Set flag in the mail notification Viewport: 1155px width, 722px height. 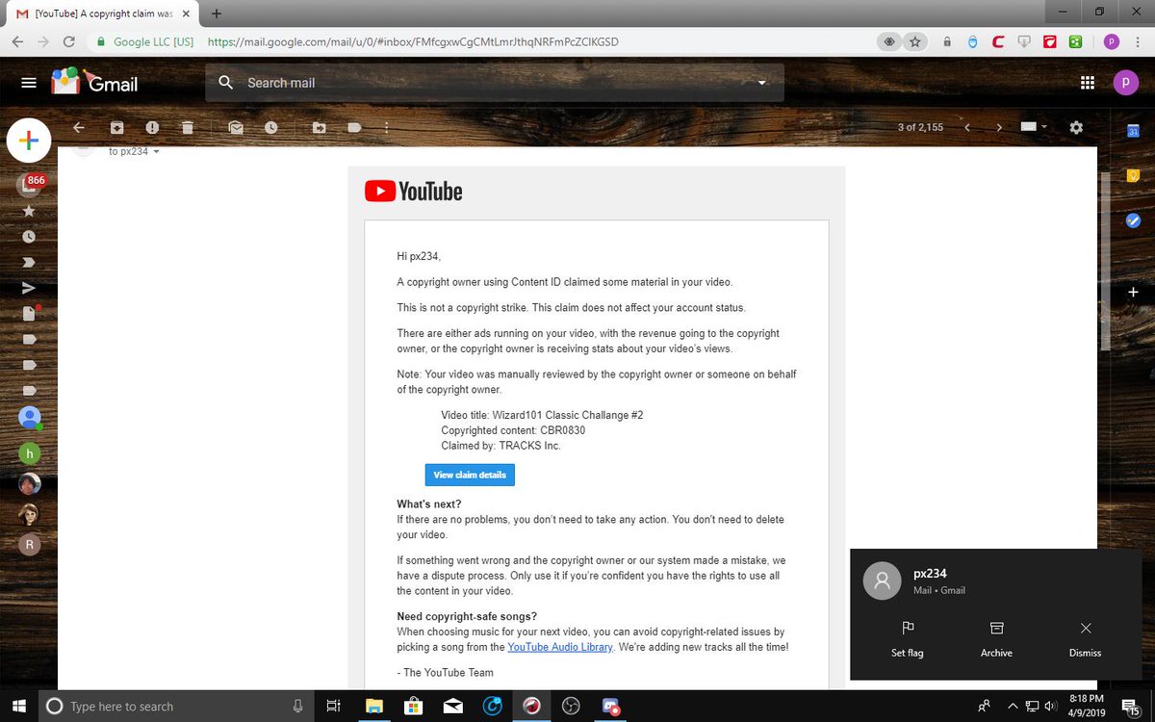pyautogui.click(x=907, y=639)
